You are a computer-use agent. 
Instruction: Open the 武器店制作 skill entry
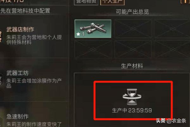(34, 36)
